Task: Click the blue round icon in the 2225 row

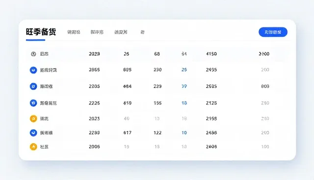Action: click(33, 103)
